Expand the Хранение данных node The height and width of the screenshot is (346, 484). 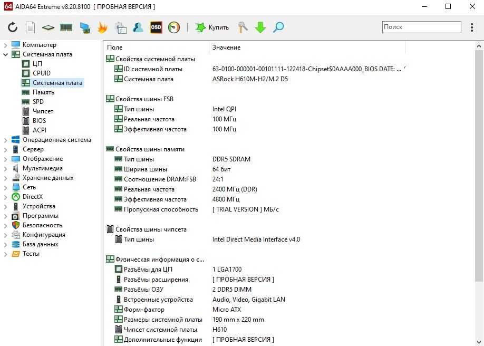pos(6,178)
